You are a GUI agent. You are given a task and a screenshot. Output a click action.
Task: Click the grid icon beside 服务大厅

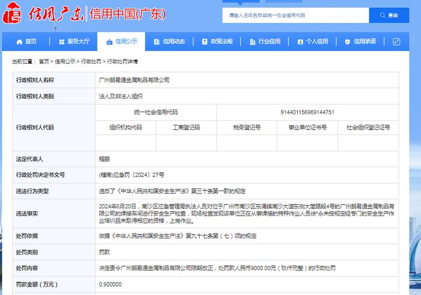(62, 42)
